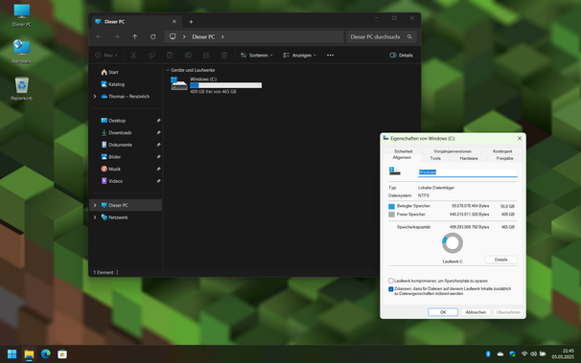
Task: Click the Cut scissors icon in toolbar
Action: click(x=133, y=56)
